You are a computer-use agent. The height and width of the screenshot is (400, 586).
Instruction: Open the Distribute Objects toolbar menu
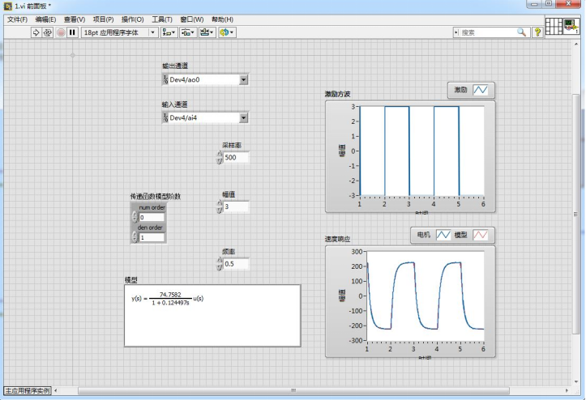[188, 32]
